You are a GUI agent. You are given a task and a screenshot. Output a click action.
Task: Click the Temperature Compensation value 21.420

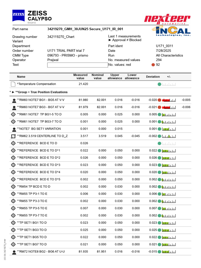click(83, 84)
